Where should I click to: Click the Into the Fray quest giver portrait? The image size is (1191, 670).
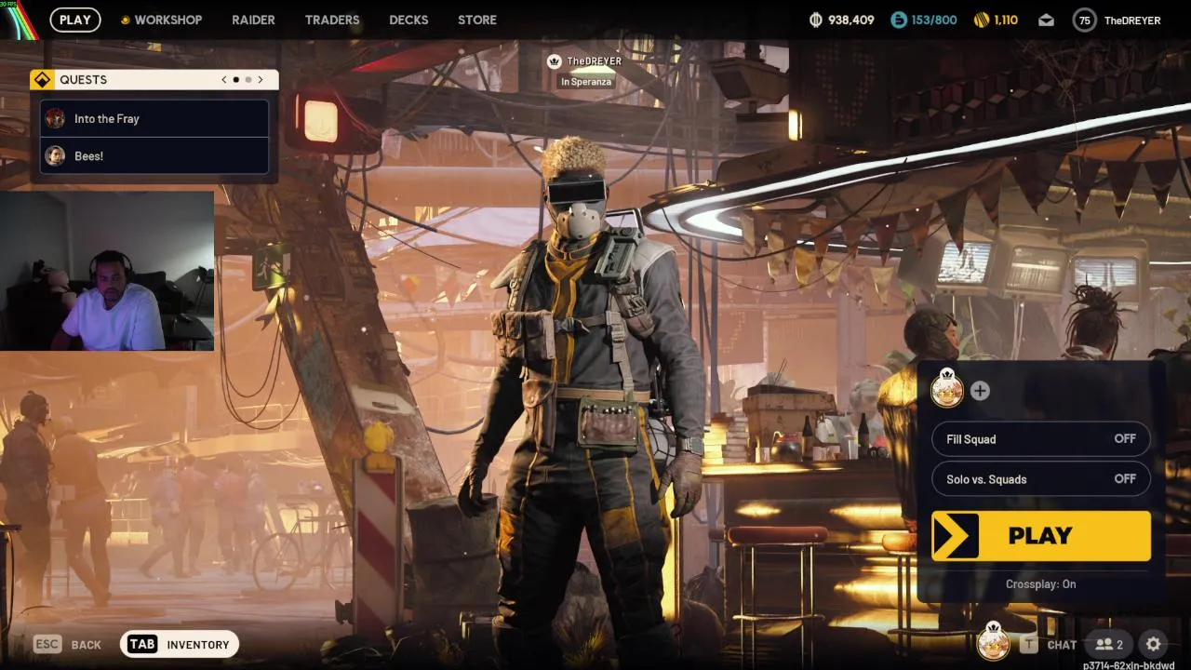click(56, 118)
